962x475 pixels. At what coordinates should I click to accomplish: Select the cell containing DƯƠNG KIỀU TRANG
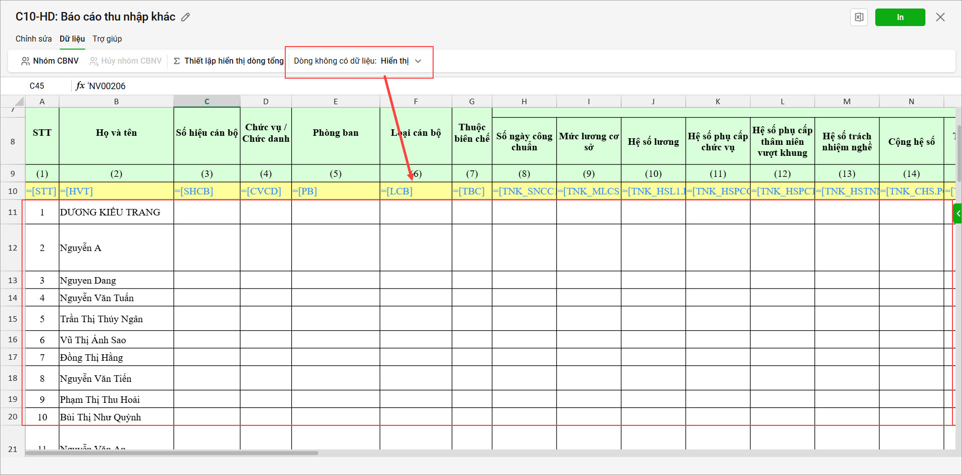(x=116, y=212)
